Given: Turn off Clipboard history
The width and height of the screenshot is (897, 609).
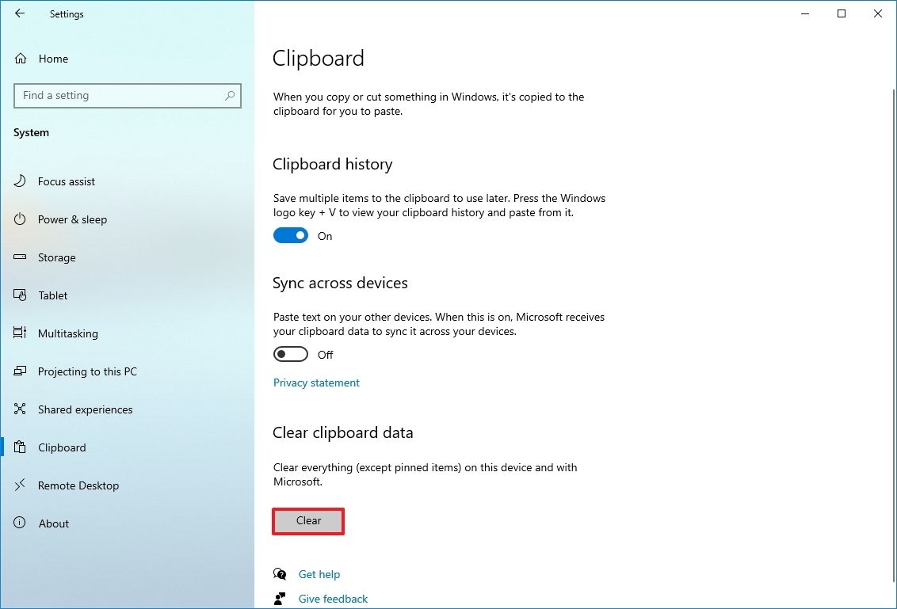Looking at the screenshot, I should pos(290,235).
